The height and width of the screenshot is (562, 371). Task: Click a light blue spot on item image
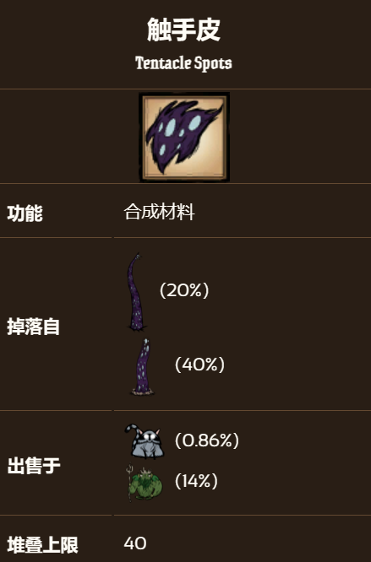click(x=194, y=123)
